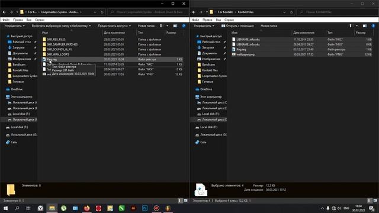The width and height of the screenshot is (379, 213).
Task: Open Сервис menu in left window
Action: click(x=40, y=20)
